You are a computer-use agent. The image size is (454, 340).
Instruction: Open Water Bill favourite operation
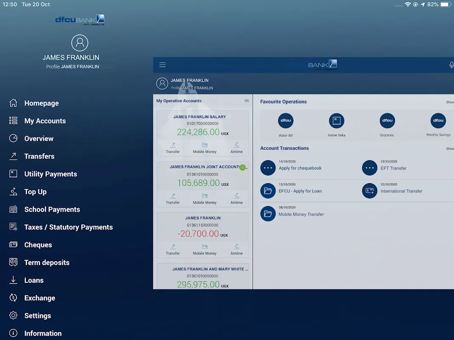coord(286,121)
